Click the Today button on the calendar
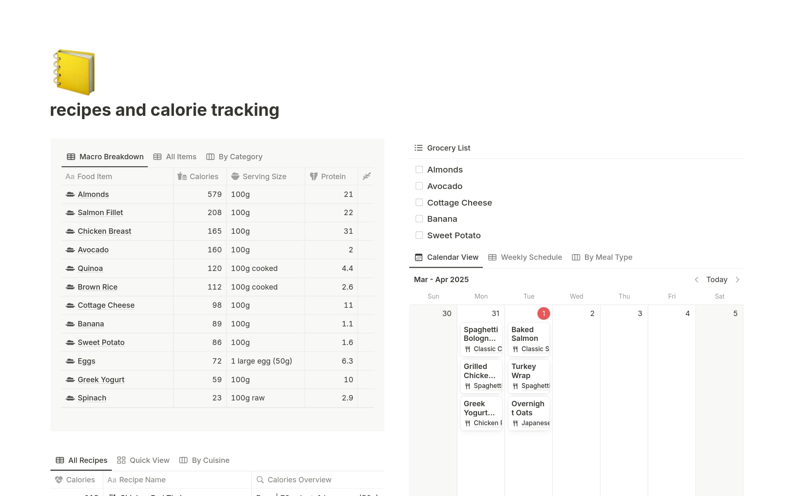795x496 pixels. pyautogui.click(x=717, y=279)
